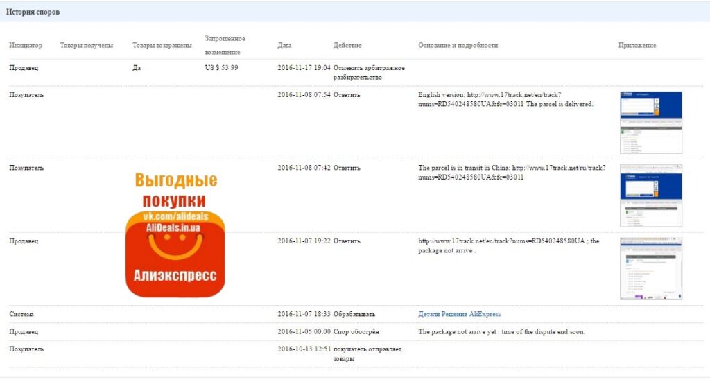Select the 'US $ 53.99' refund amount
710x382 pixels.
pyautogui.click(x=221, y=67)
